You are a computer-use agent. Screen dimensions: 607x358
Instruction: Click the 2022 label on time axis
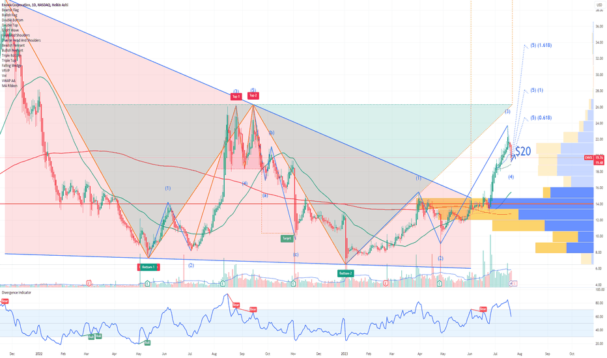[x=38, y=353]
